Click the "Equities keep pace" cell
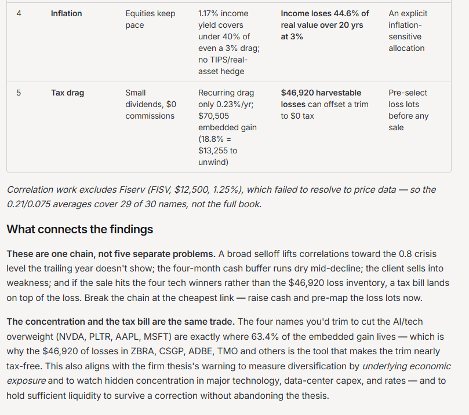 (150, 19)
